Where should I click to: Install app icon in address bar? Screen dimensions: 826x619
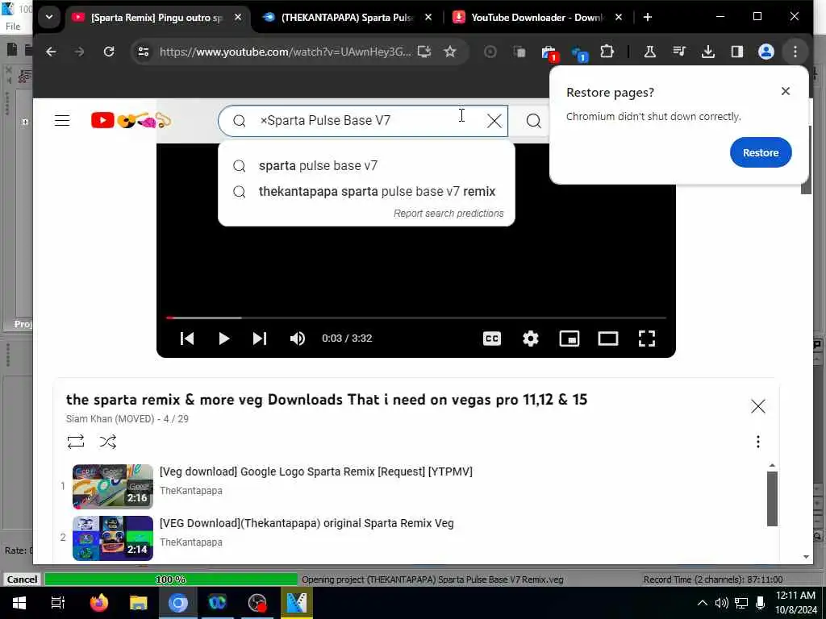pos(424,52)
